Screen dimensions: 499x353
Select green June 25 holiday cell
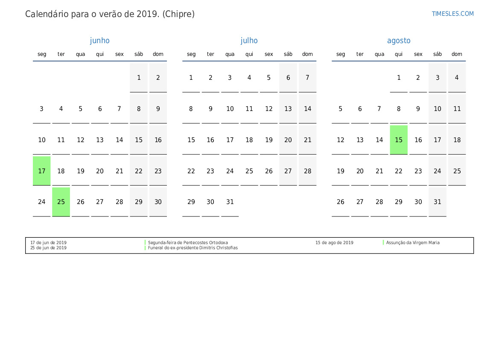[x=61, y=202]
